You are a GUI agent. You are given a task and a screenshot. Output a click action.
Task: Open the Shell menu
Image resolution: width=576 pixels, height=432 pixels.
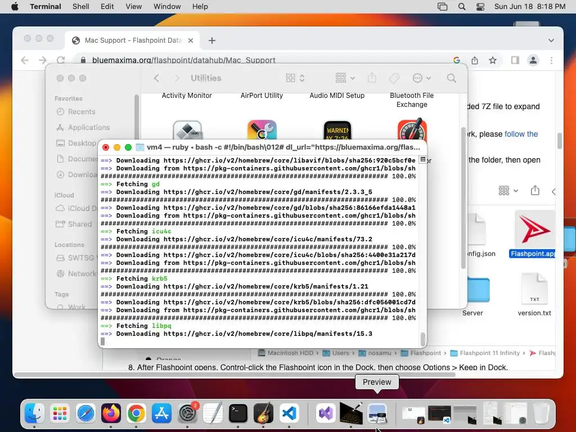coord(80,7)
